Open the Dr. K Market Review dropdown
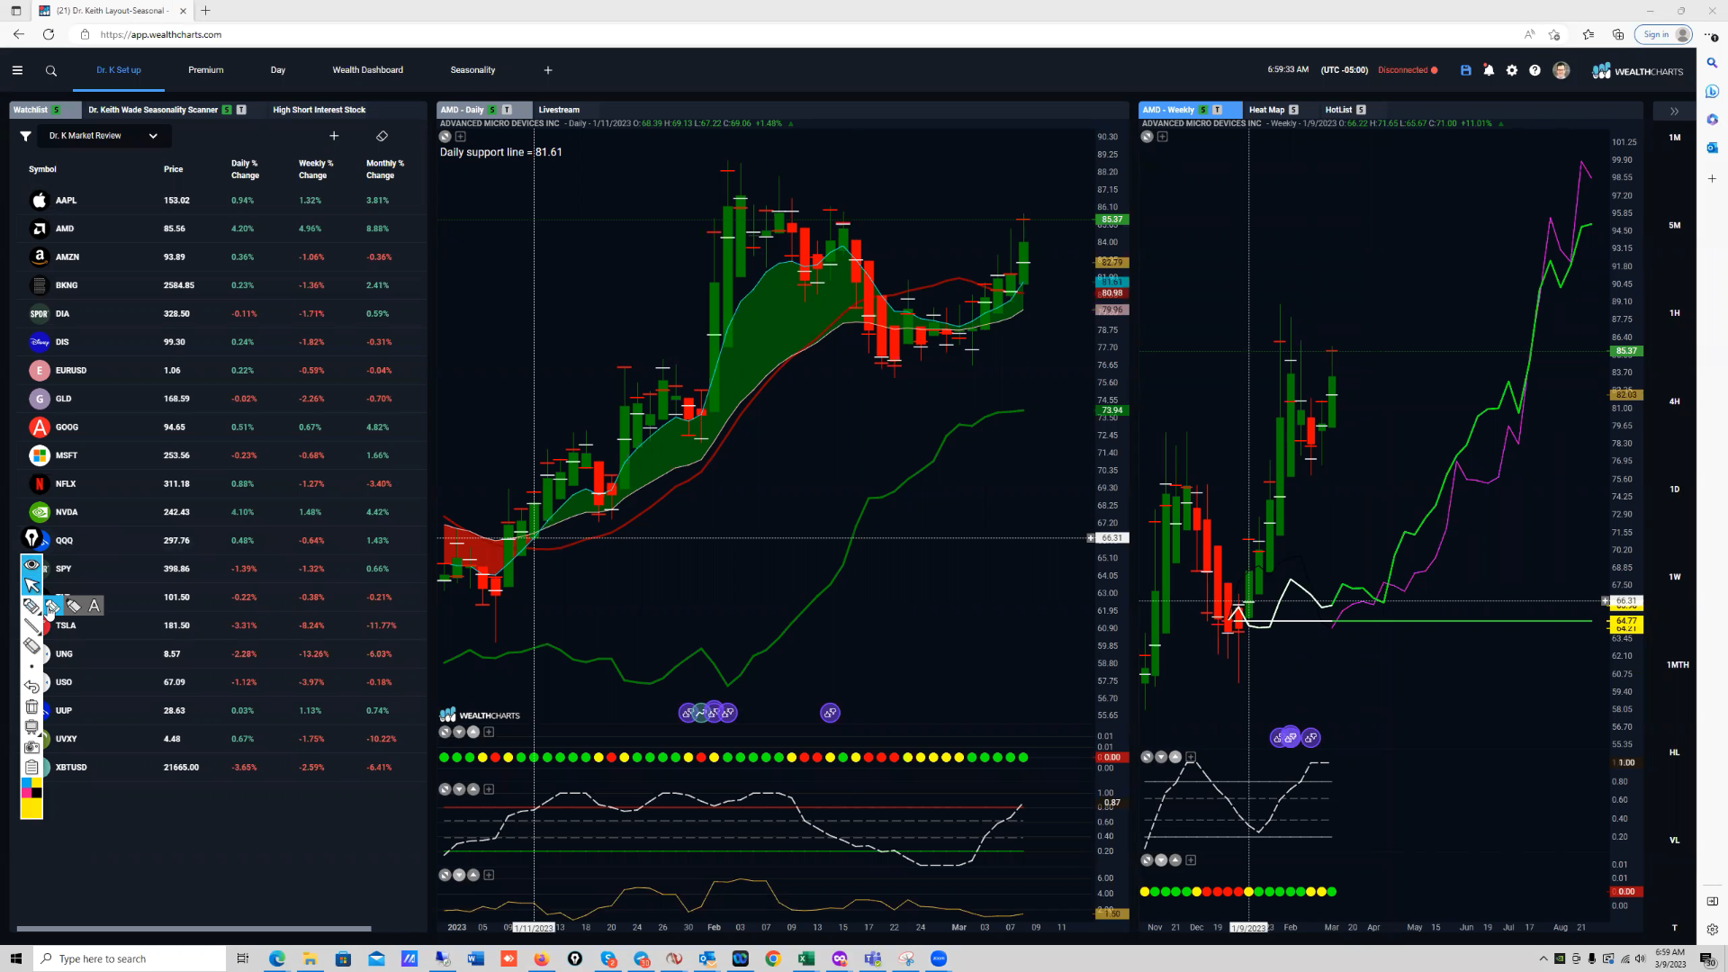 point(103,136)
